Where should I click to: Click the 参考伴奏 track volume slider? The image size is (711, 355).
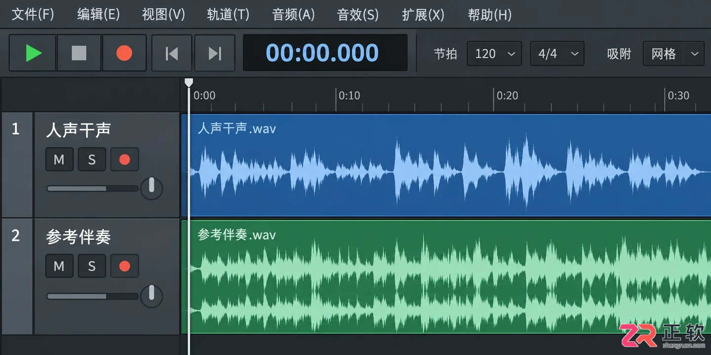[93, 296]
